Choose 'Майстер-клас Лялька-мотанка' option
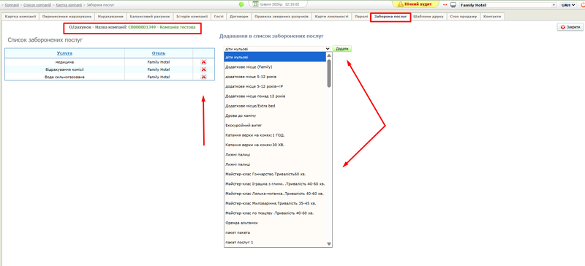 coord(276,194)
